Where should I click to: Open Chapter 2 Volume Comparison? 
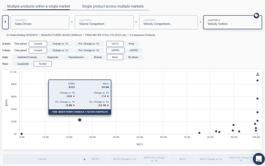pyautogui.click(x=104, y=22)
